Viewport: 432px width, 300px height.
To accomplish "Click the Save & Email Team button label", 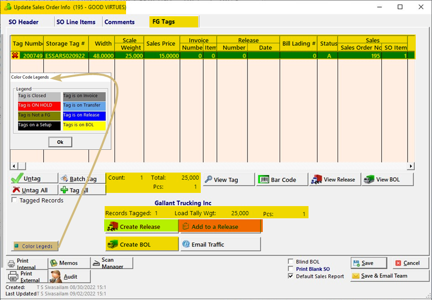I will (x=384, y=276).
